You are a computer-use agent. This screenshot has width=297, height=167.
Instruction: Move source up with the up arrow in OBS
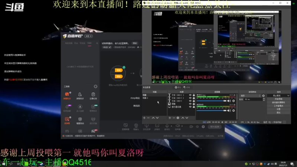[183, 118]
